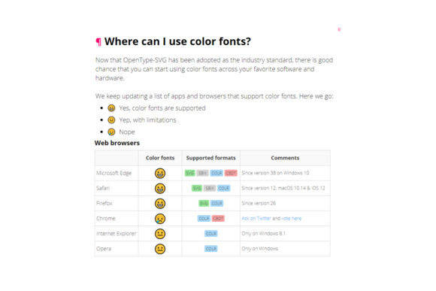Click the grinning emoji in Microsoft Edge row
Screen dimensions: 436x291
pyautogui.click(x=160, y=173)
